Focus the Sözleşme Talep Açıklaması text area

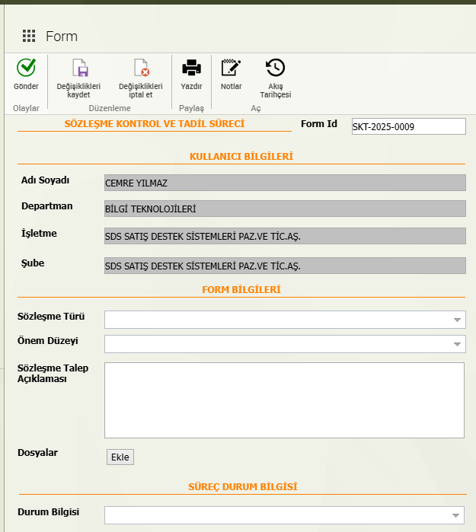284,400
